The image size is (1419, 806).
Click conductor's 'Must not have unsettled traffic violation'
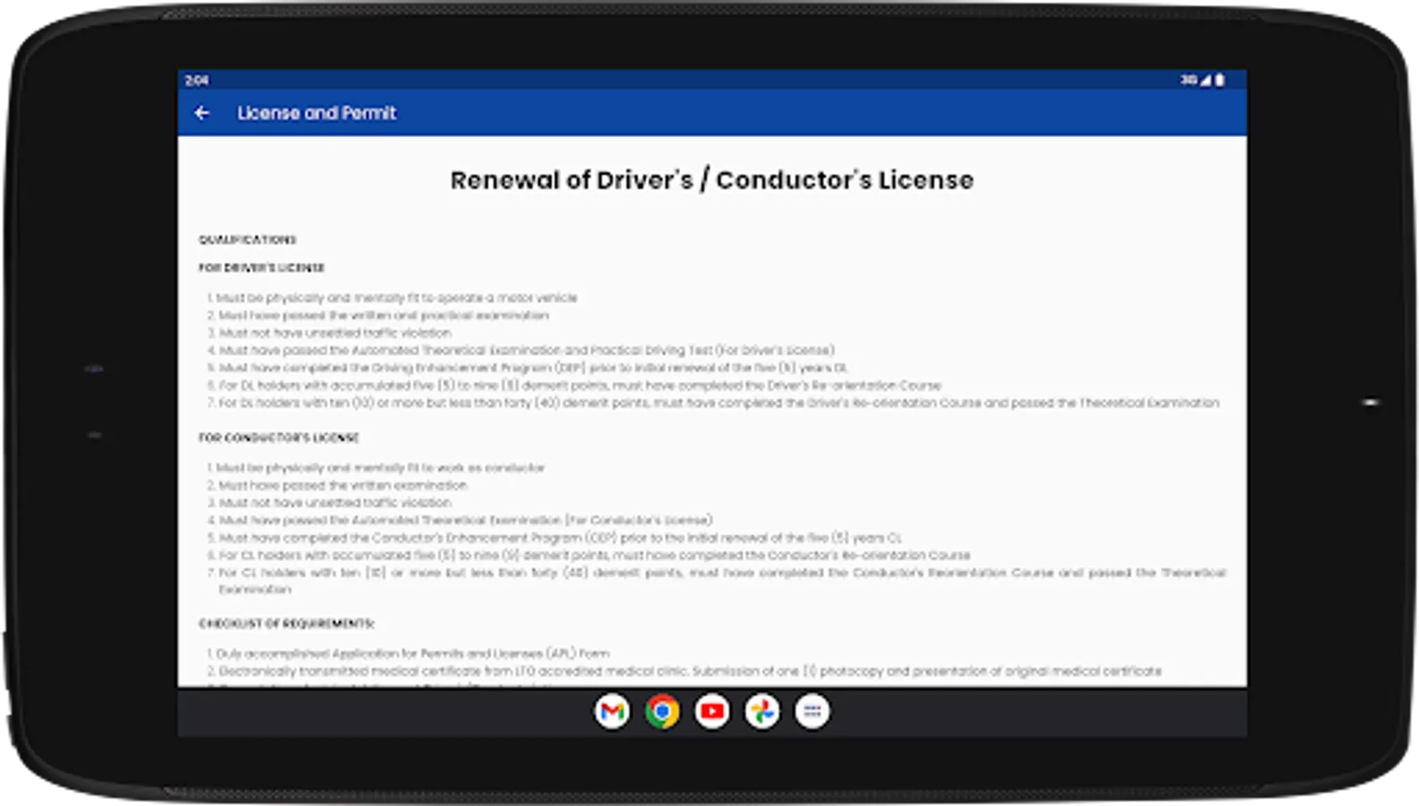329,502
